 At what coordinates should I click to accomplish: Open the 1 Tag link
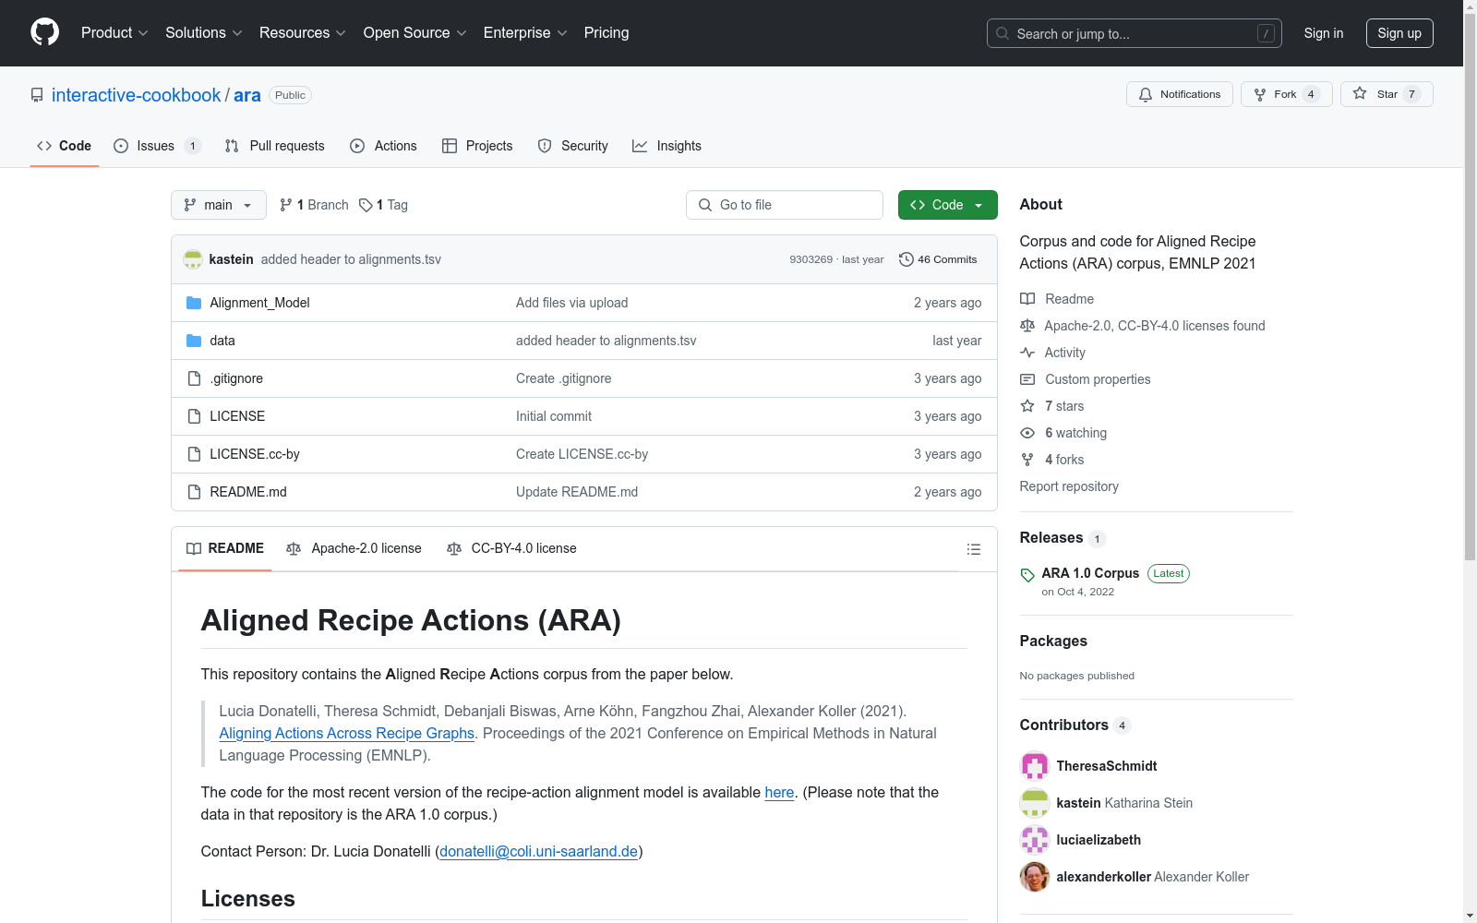pyautogui.click(x=383, y=205)
